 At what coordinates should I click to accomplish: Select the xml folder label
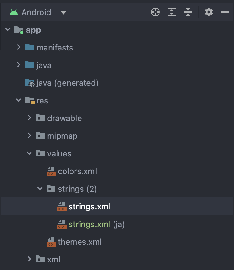(54, 260)
